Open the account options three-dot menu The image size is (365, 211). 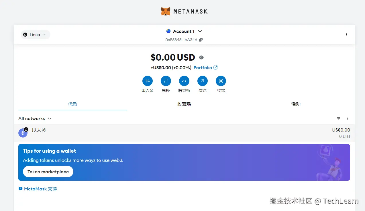click(346, 35)
